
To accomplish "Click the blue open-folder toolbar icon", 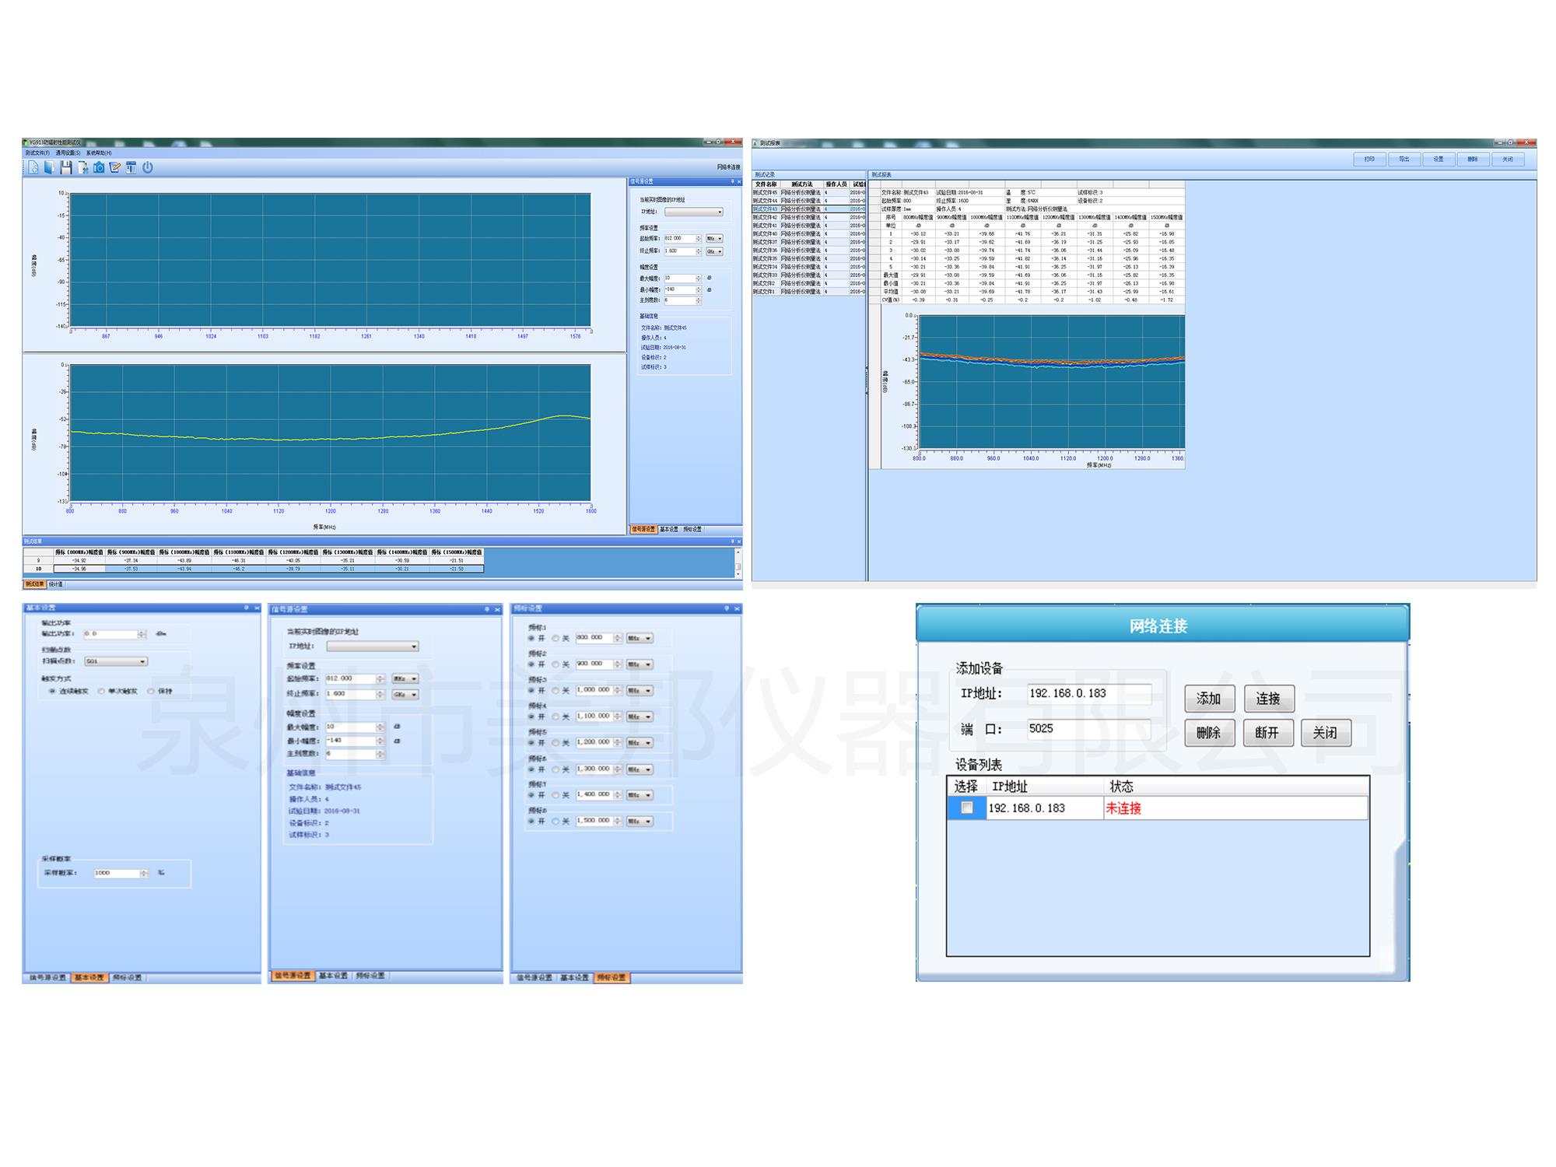I will tap(49, 167).
